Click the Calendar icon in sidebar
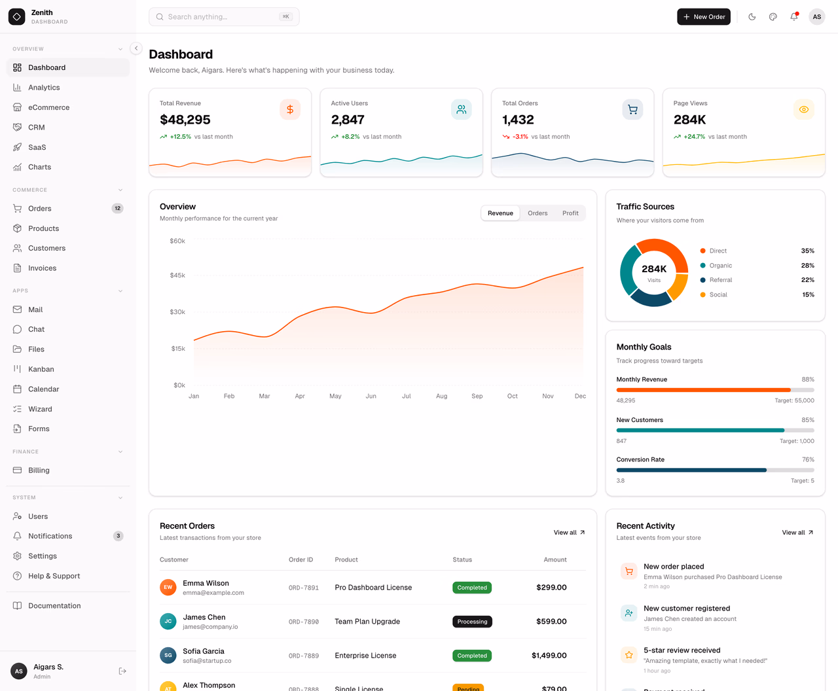838x691 pixels. pos(18,389)
